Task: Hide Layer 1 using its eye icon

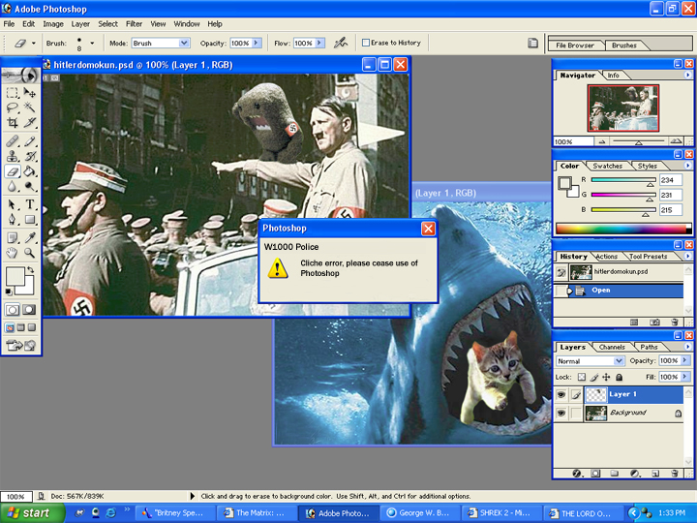Action: click(561, 394)
